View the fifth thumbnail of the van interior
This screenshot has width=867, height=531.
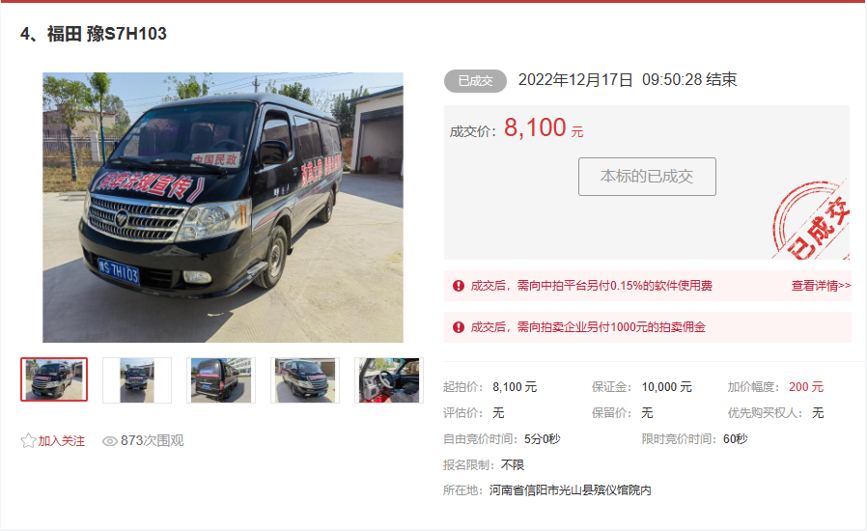tap(389, 380)
